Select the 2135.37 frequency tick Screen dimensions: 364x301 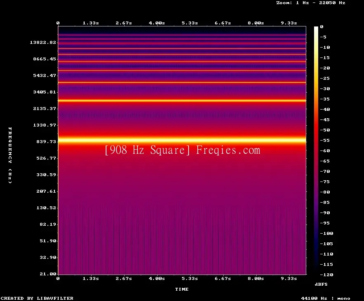[x=45, y=108]
